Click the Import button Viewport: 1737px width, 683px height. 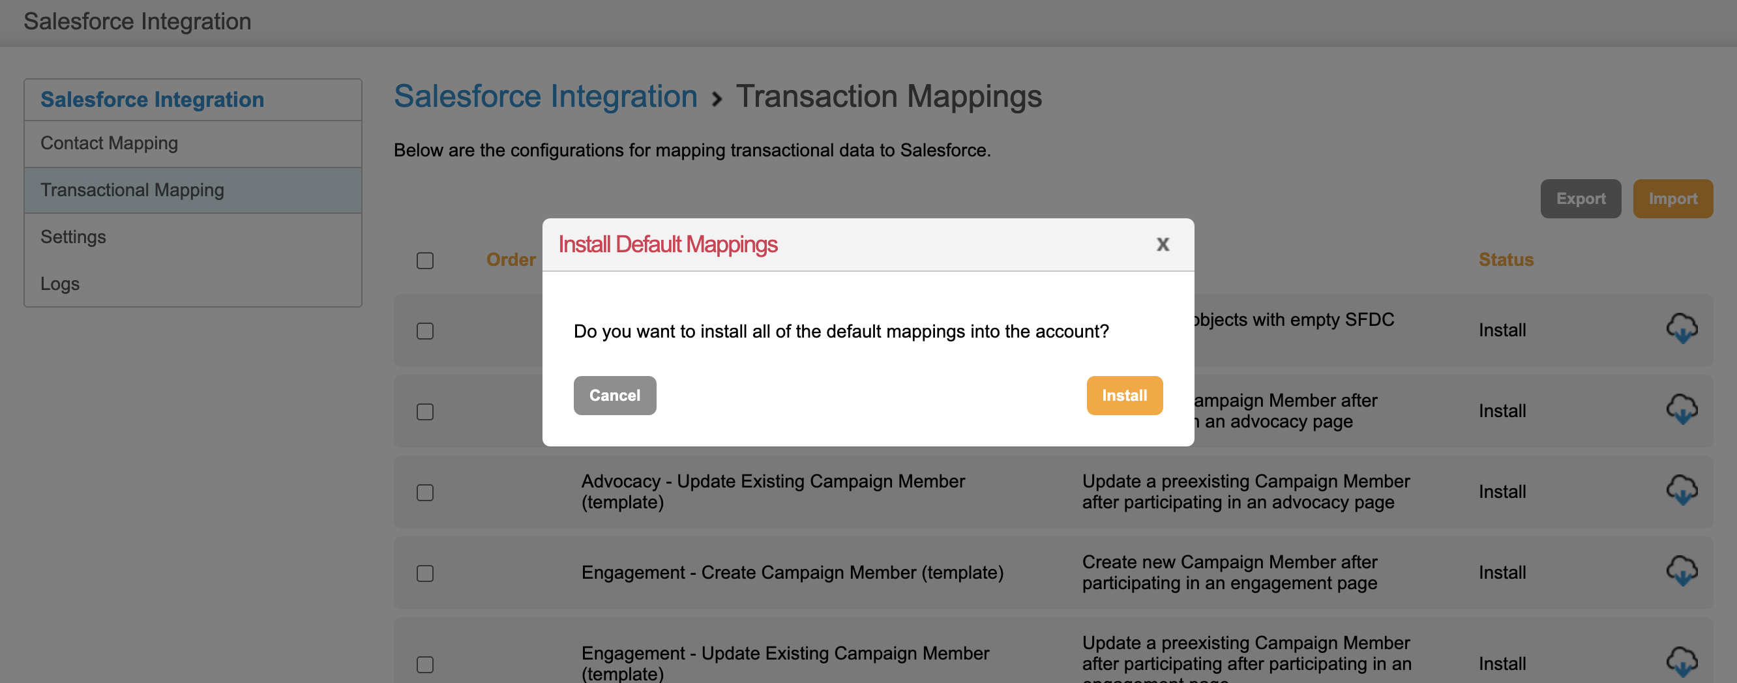pos(1673,198)
